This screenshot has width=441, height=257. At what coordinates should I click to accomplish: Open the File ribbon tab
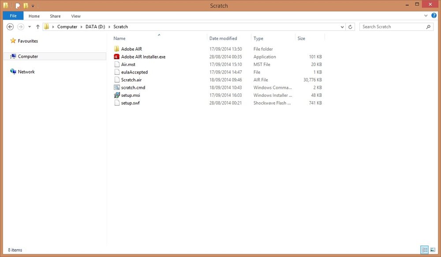(x=13, y=16)
